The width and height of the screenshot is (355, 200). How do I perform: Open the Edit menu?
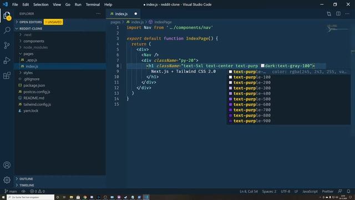[26, 4]
